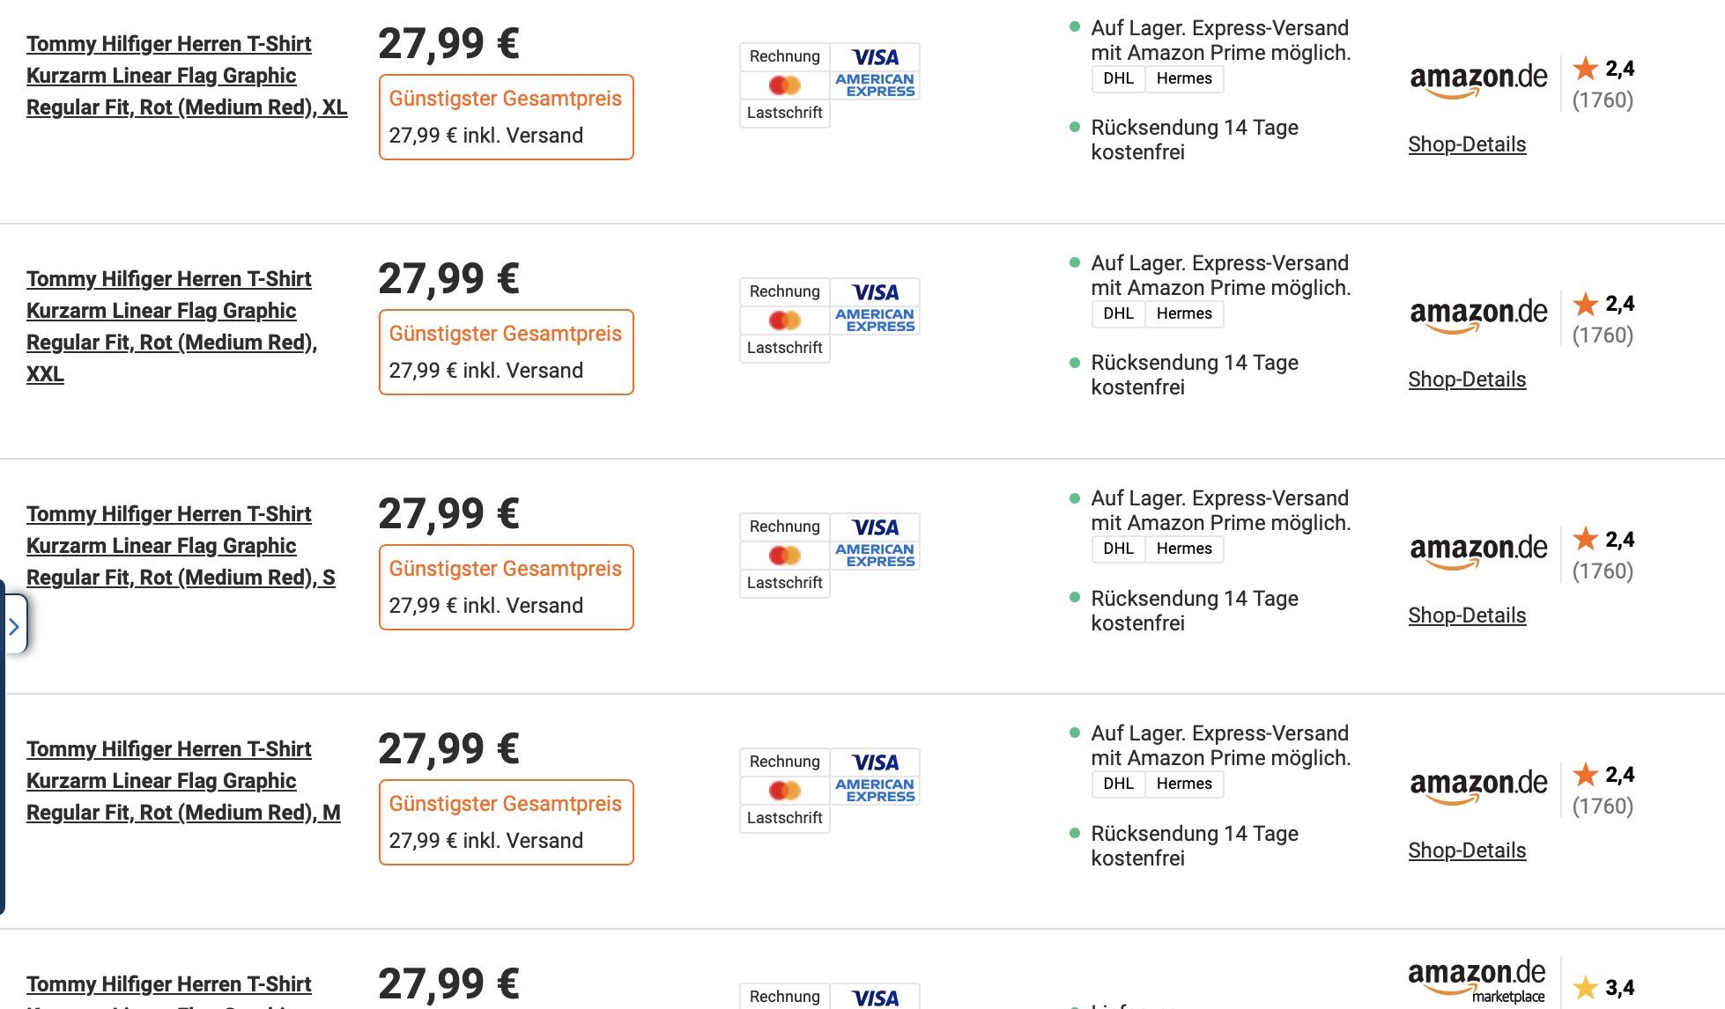Screen dimensions: 1725x1009
Task: Toggle the Rechnung payment badge in the first listing
Action: pos(783,56)
